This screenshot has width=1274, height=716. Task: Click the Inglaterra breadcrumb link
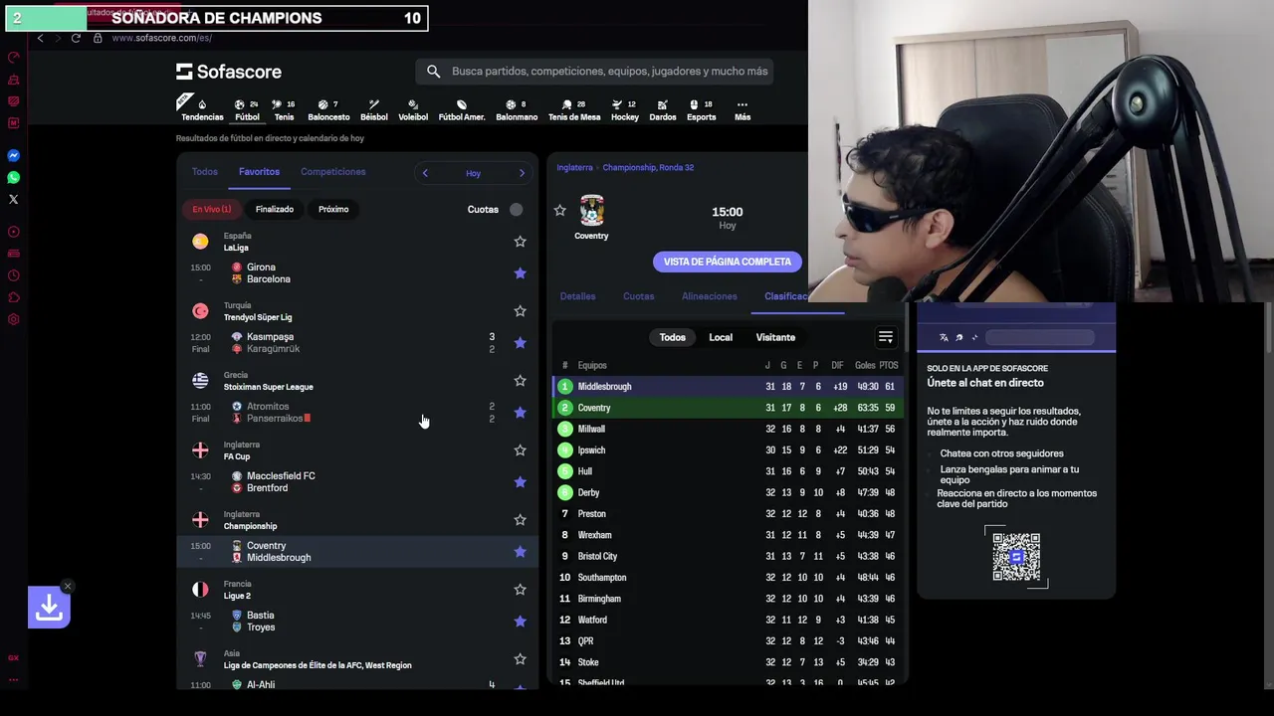tap(574, 168)
